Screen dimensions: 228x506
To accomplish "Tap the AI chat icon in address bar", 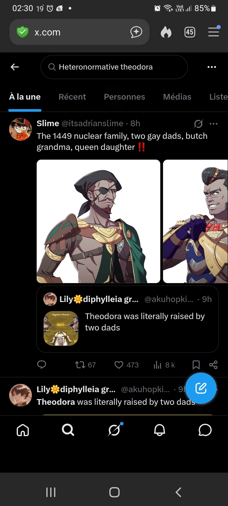I will coord(136,32).
